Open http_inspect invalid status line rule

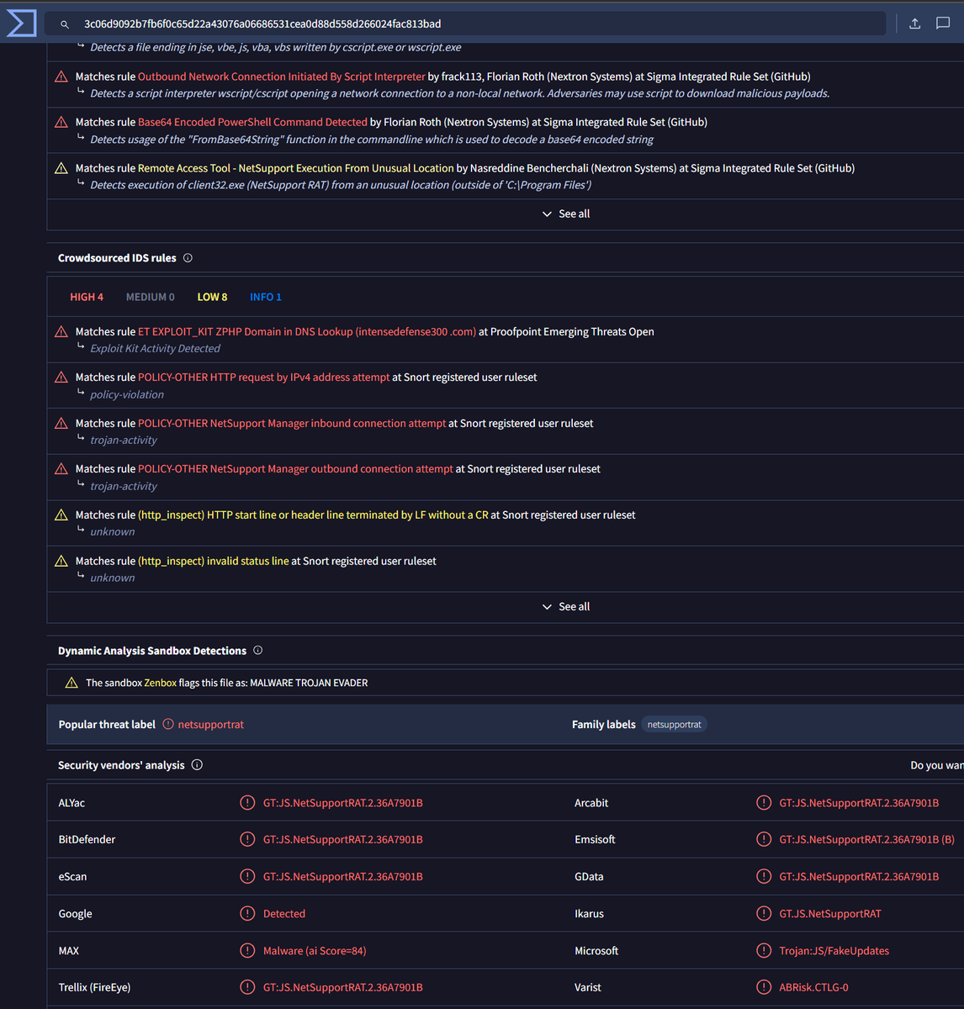(x=214, y=561)
